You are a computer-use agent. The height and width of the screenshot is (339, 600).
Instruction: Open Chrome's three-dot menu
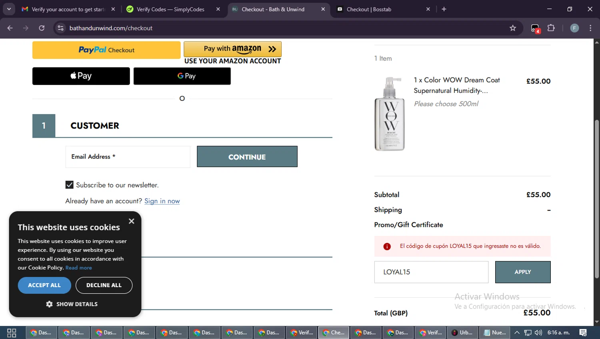tap(590, 28)
